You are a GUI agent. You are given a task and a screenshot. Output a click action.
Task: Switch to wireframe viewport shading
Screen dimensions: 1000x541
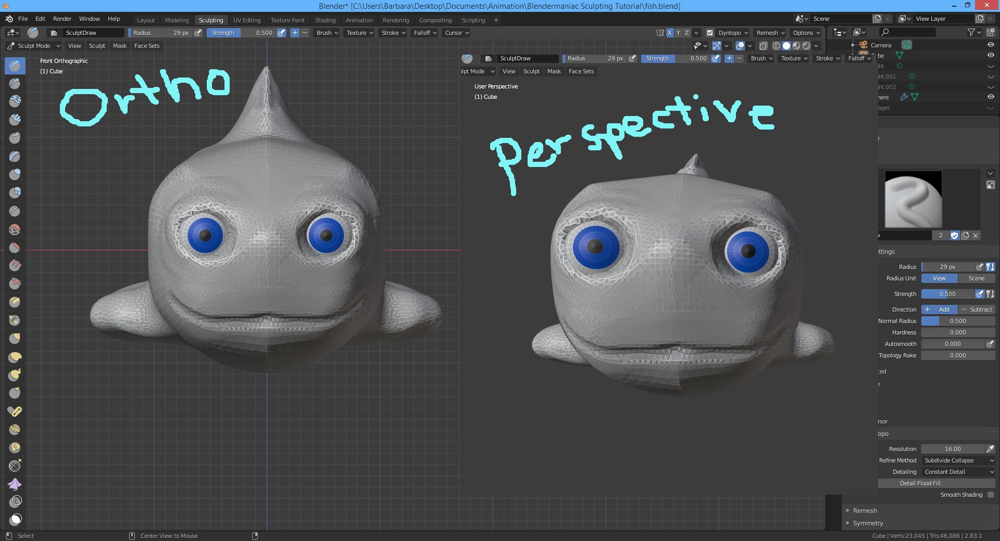776,46
